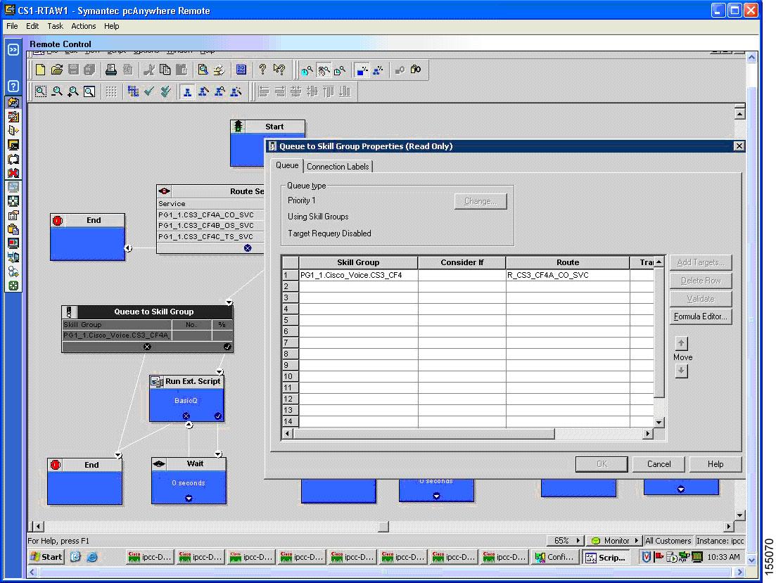Viewport: 776px width, 583px height.
Task: Click the Queue to Skill Group node title
Action: click(x=154, y=312)
